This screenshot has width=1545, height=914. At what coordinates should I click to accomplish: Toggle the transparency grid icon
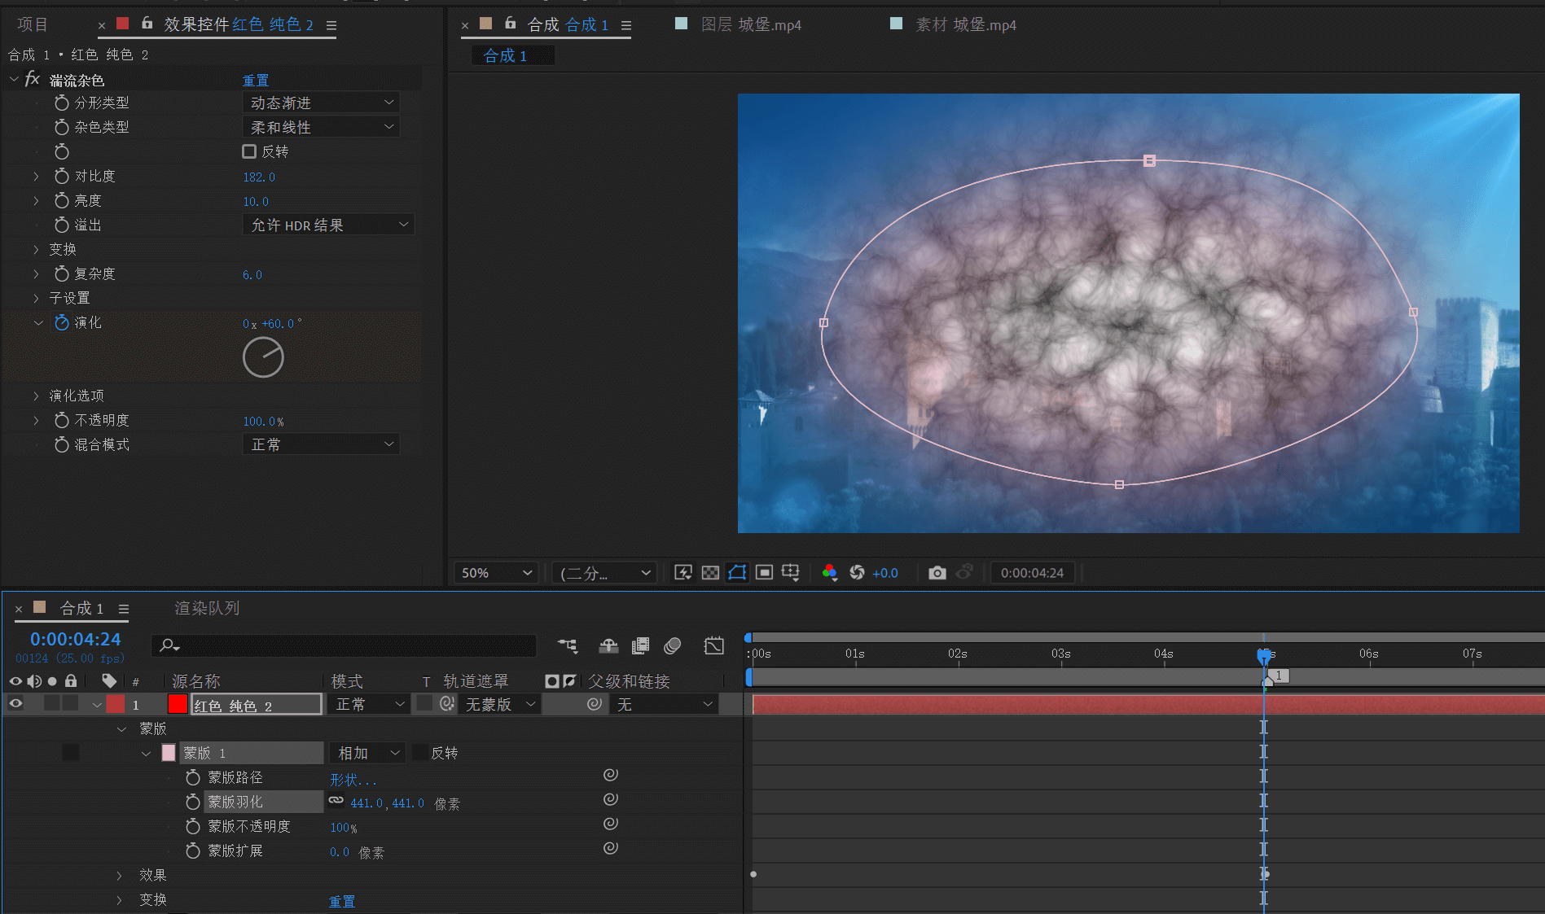tap(710, 573)
